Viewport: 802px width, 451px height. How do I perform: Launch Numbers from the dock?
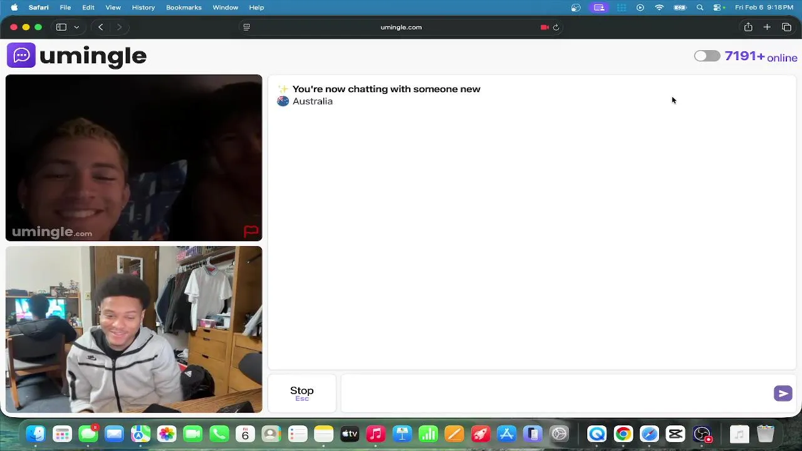[427, 434]
